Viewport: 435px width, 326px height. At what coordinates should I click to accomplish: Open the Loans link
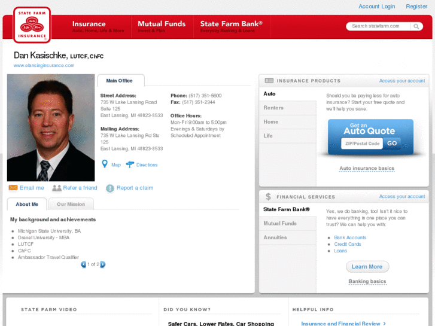click(340, 251)
